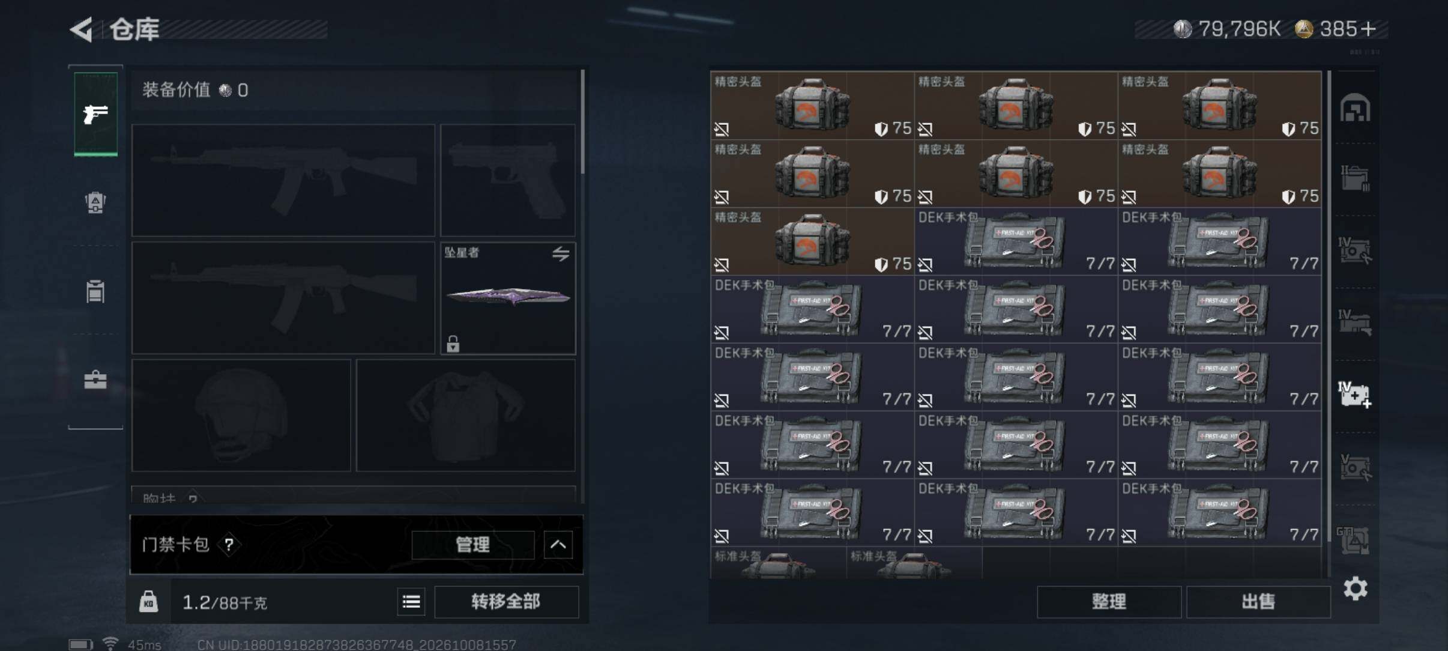This screenshot has height=651, width=1448.
Task: Go back using the arrow beside 仓库
Action: coord(82,29)
